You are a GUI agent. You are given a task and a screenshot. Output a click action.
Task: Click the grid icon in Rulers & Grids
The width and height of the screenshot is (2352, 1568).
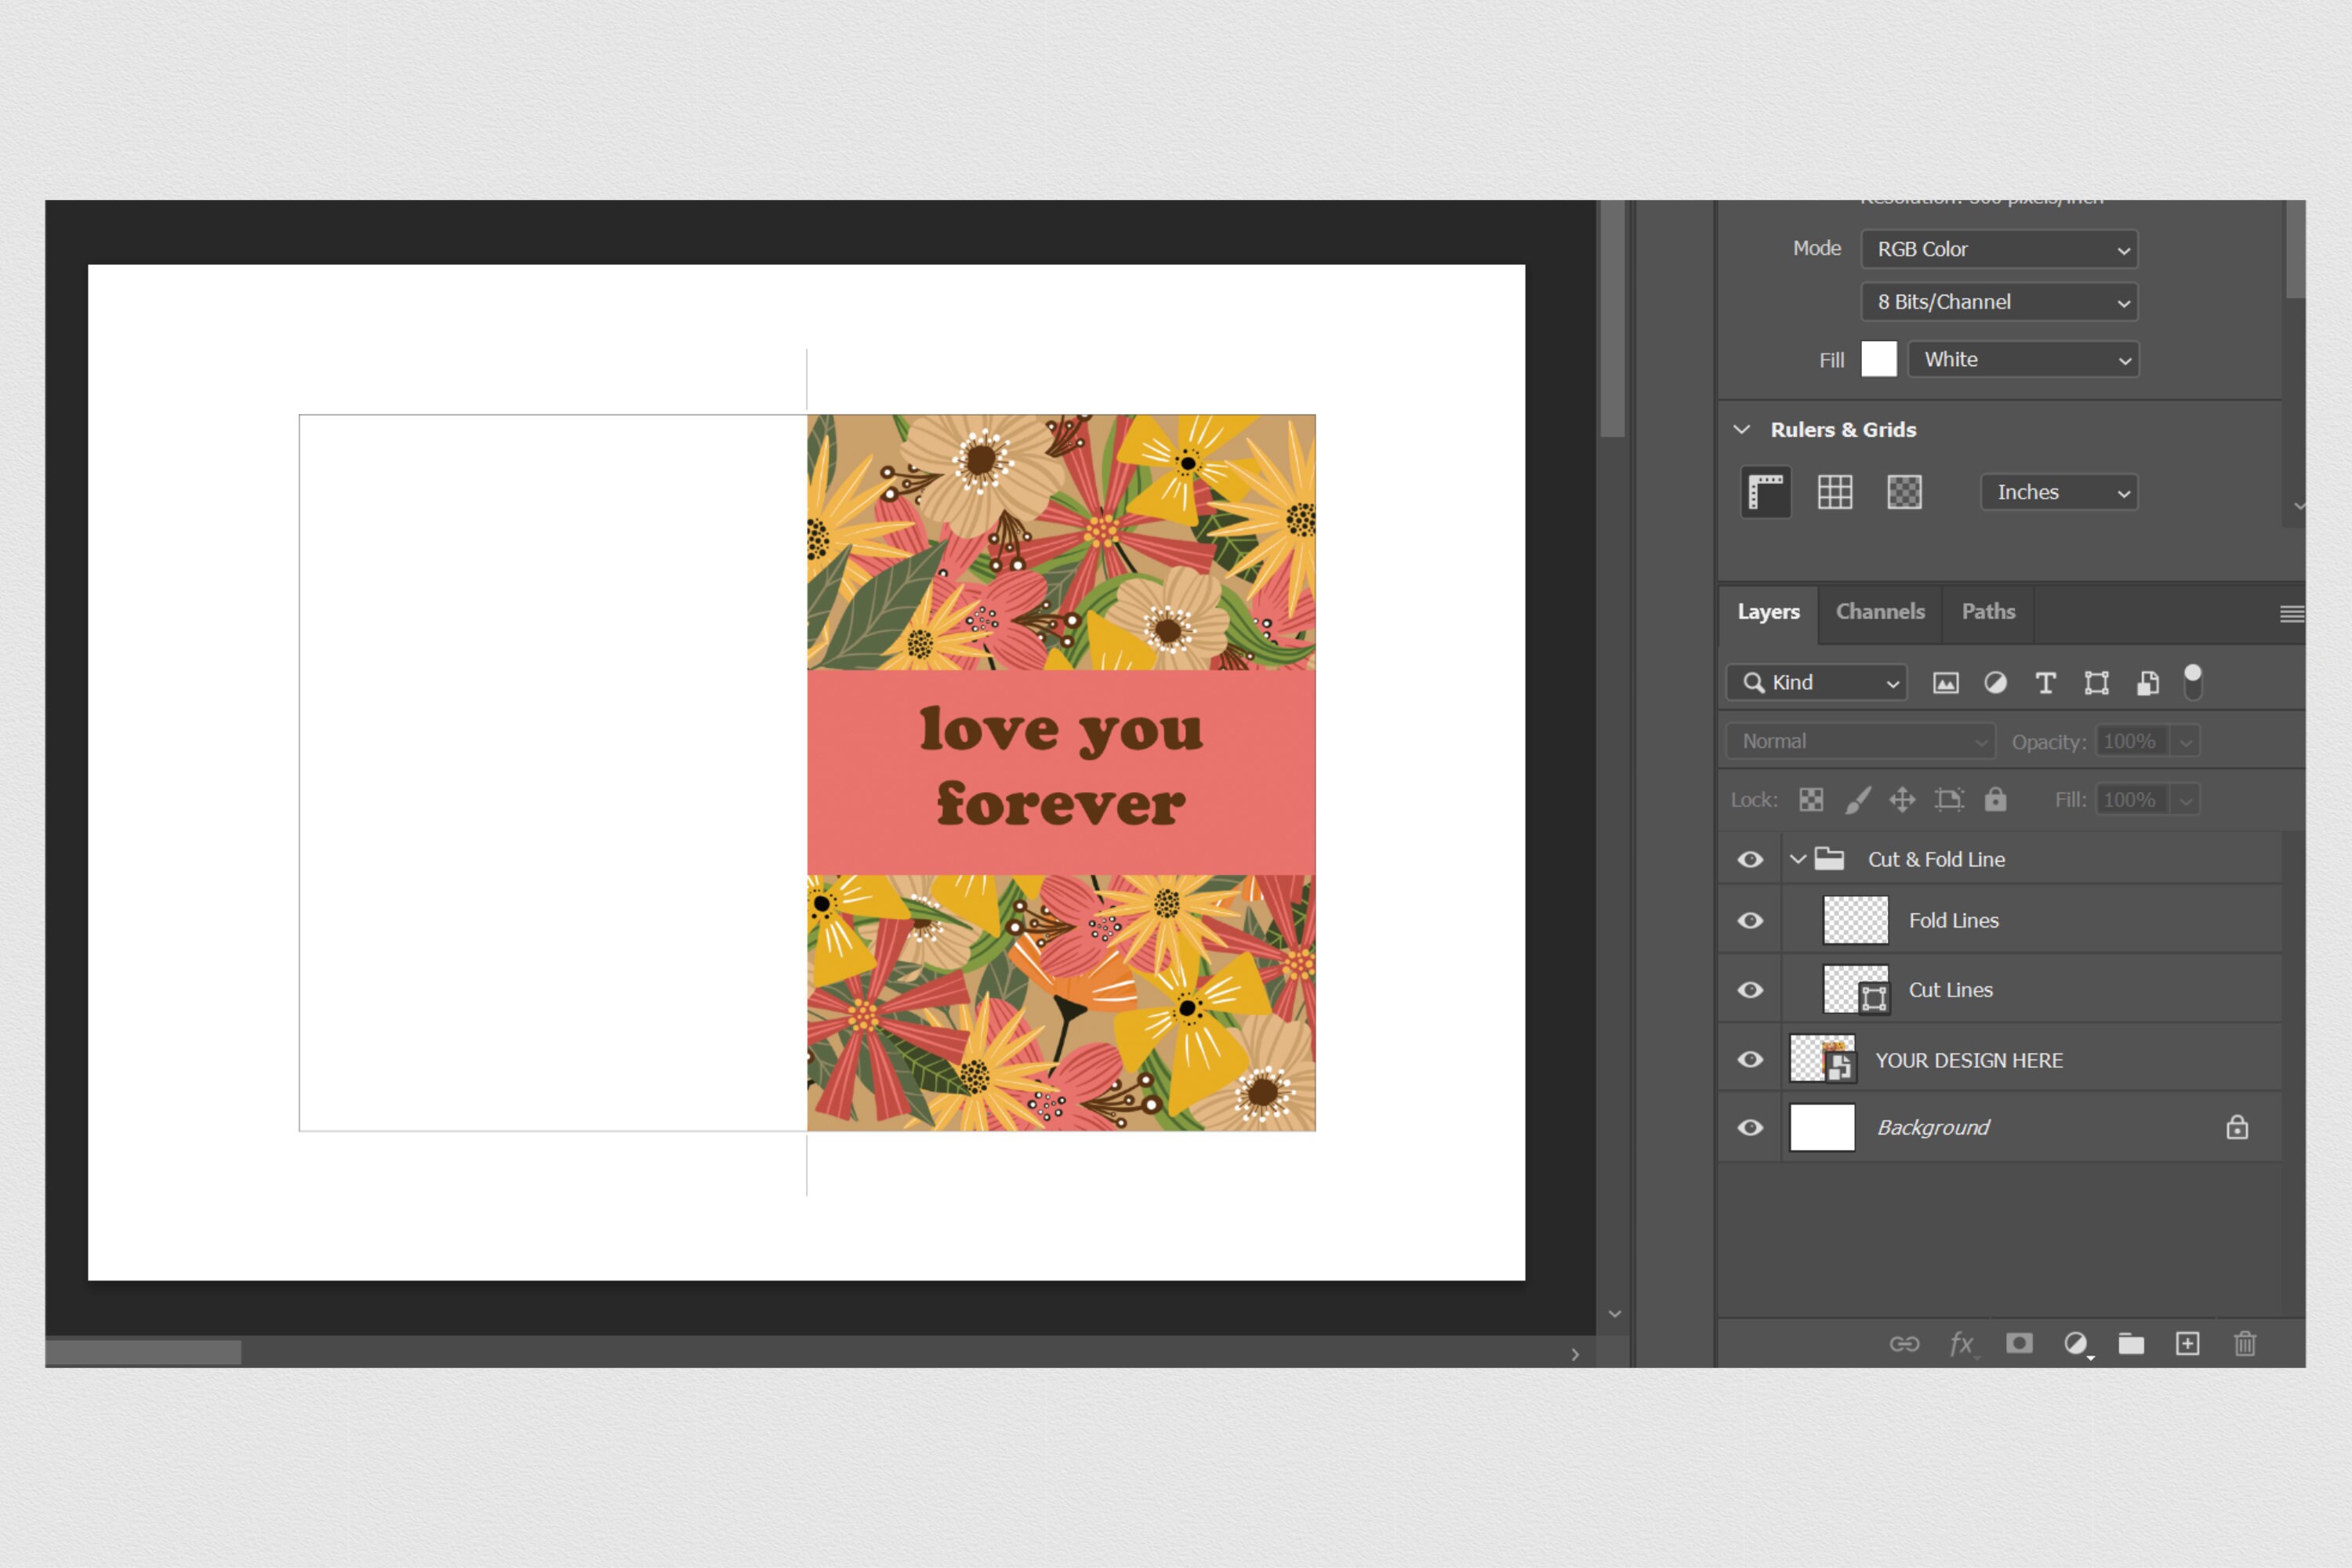coord(1835,492)
